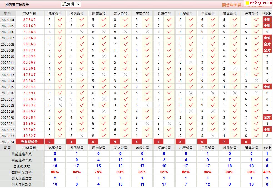Click the cross mark under 小旻杀号 in row 2026019
The height and width of the screenshot is (188, 273).
coord(191,111)
